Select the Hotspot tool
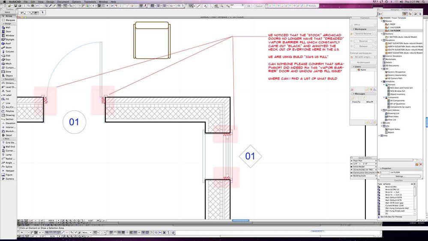 [8, 171]
